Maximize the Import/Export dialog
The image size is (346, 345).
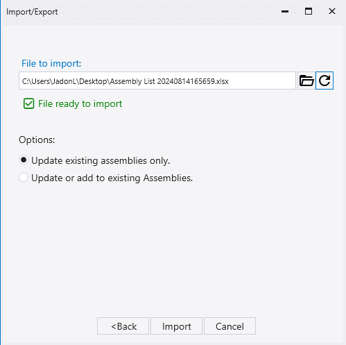(309, 11)
